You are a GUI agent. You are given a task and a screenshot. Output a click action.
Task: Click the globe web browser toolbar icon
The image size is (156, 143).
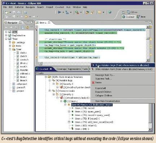pos(110,12)
